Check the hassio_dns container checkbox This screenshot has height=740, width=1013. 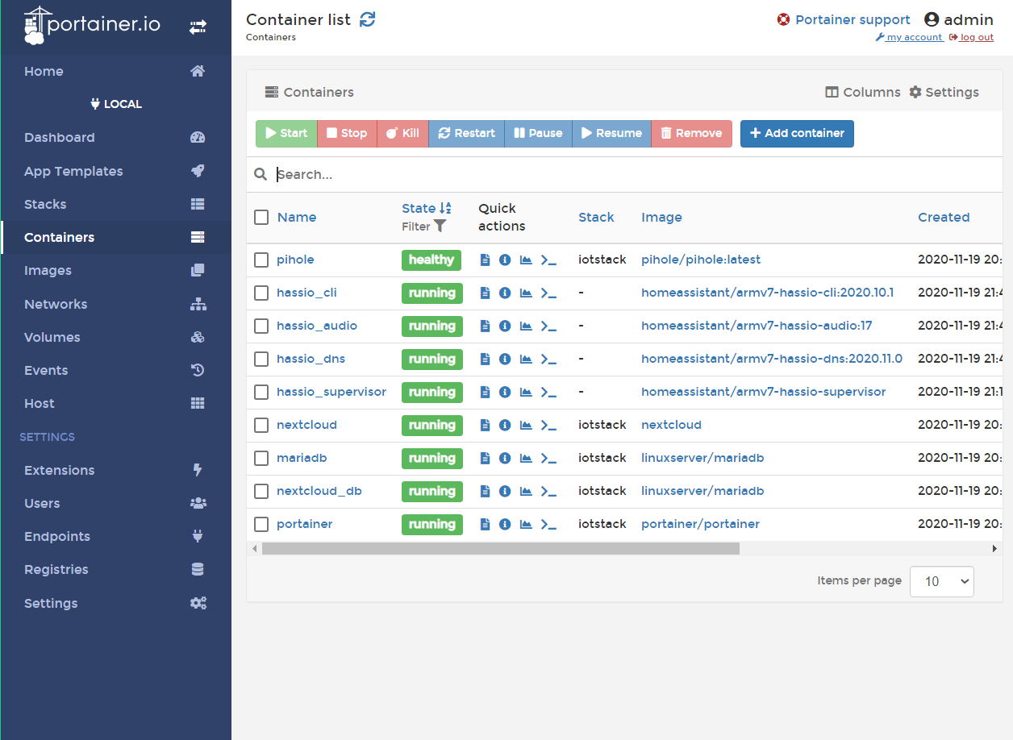click(x=261, y=359)
